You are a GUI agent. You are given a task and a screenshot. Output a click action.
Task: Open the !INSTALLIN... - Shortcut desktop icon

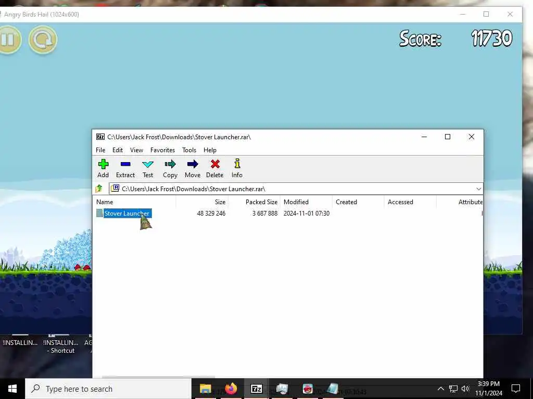60,344
